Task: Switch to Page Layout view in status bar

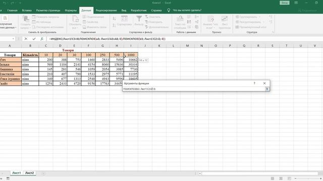Action: click(281, 178)
